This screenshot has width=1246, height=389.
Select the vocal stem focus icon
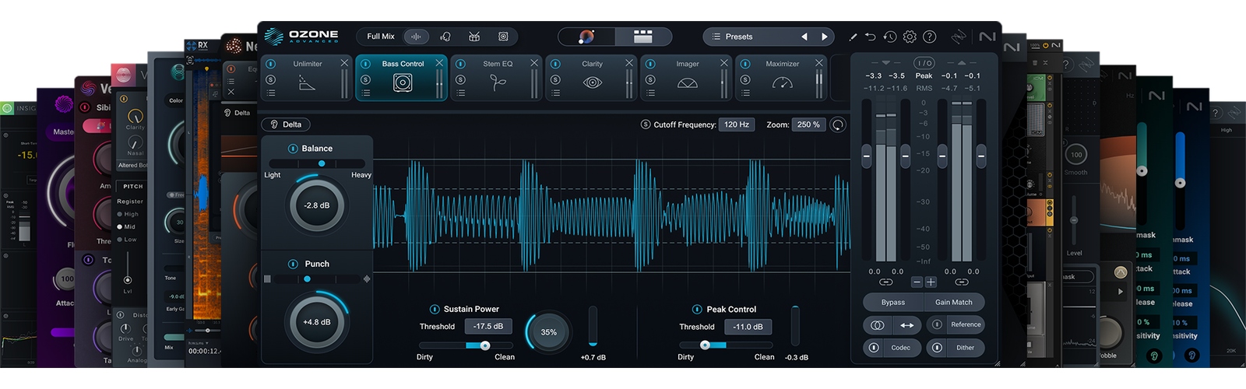tap(445, 37)
